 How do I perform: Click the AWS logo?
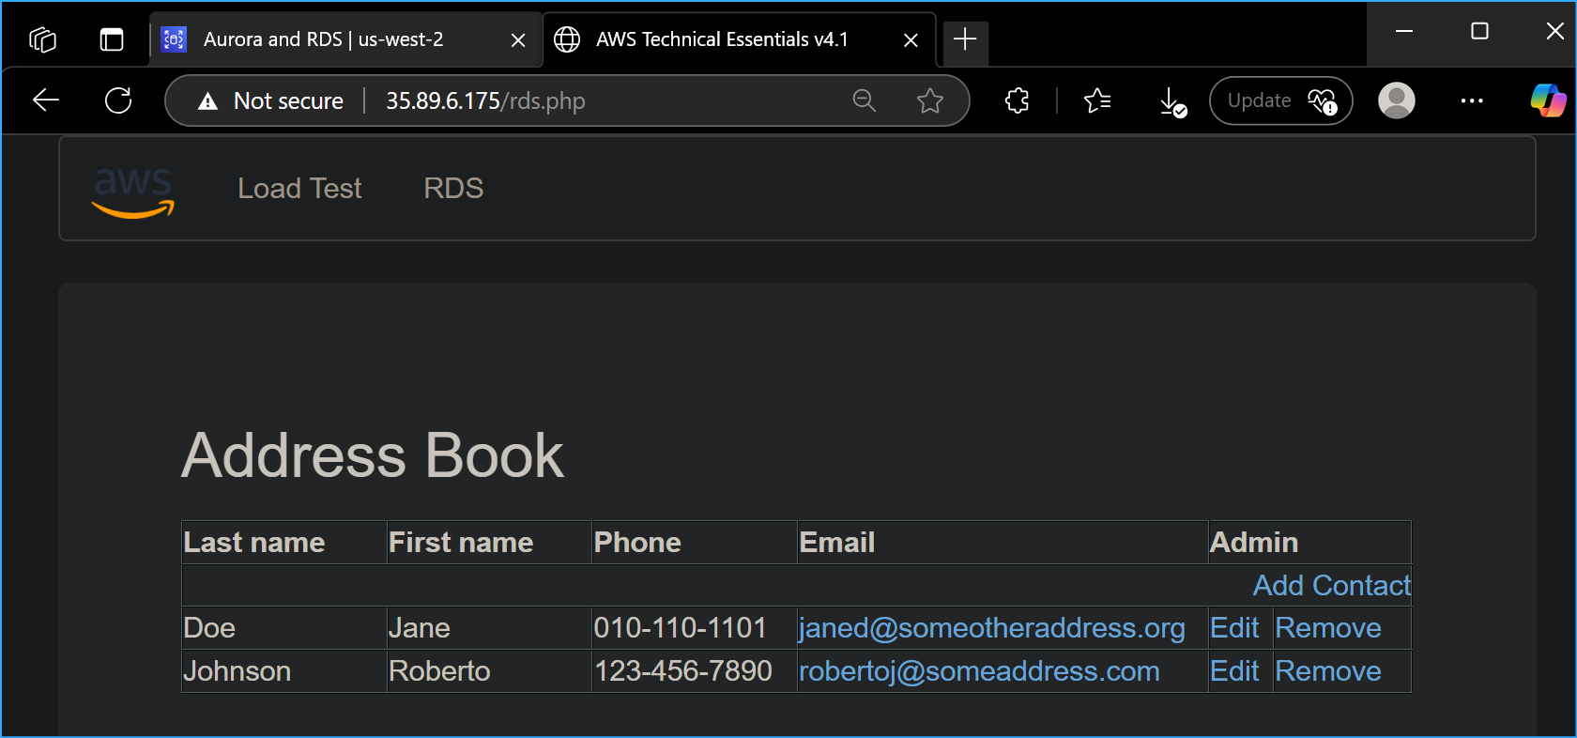coord(132,192)
